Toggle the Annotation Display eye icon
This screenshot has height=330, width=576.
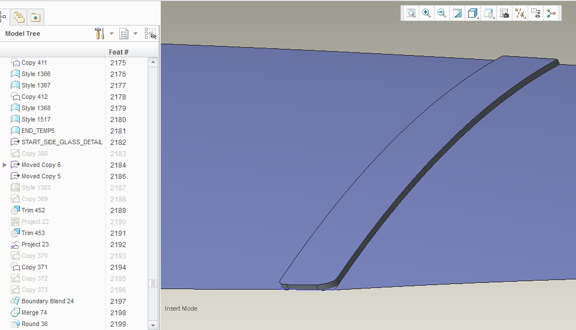[536, 14]
